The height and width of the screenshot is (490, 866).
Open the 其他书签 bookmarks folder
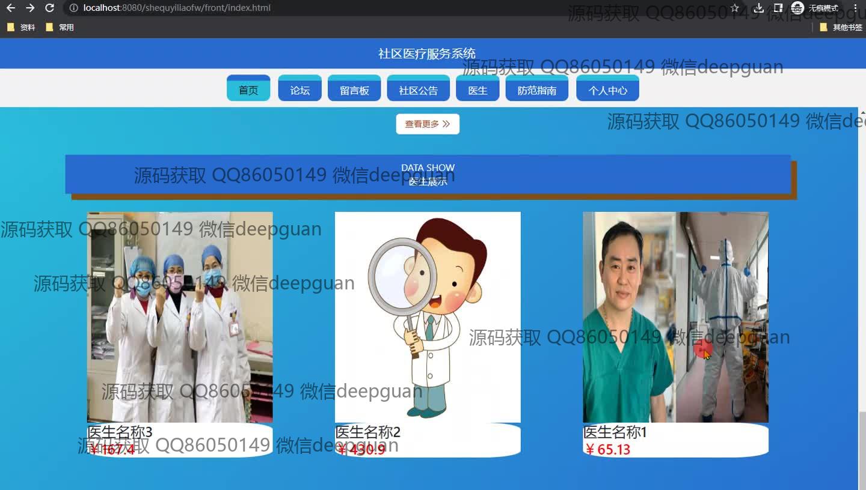[841, 27]
